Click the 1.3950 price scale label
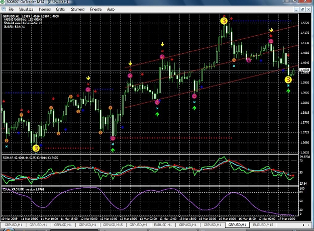Image resolution: width=314 pixels, height=231 pixels. click(x=304, y=83)
